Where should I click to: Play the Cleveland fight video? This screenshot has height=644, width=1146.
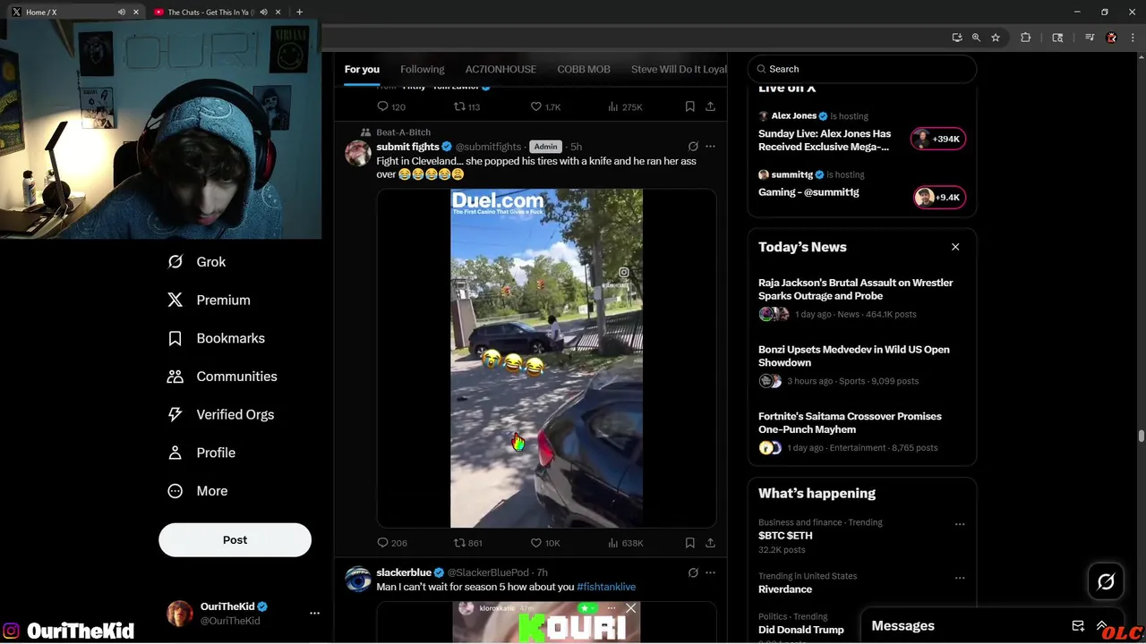[x=546, y=358]
